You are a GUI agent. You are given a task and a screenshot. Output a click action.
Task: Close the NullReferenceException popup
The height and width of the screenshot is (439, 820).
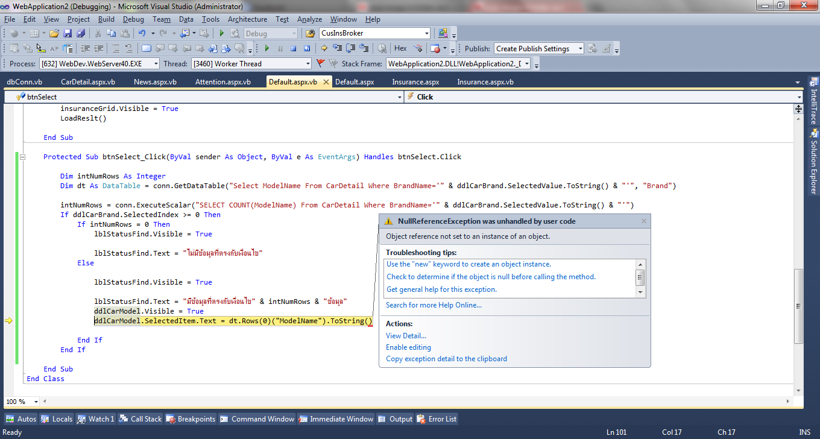[643, 221]
